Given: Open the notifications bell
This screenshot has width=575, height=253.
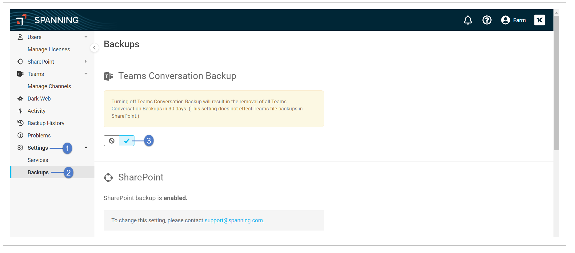Looking at the screenshot, I should (x=468, y=20).
